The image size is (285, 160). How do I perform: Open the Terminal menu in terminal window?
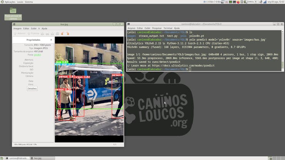(x=168, y=28)
